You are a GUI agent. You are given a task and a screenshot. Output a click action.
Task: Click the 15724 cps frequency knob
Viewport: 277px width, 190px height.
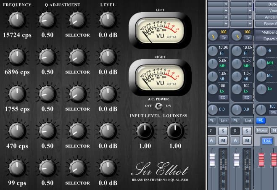coord(16,19)
